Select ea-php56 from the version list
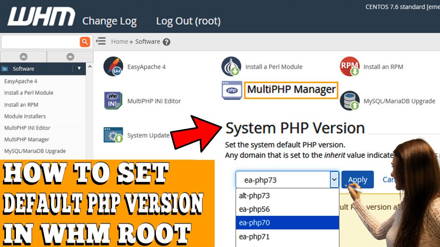This screenshot has width=440, height=247. tap(255, 209)
